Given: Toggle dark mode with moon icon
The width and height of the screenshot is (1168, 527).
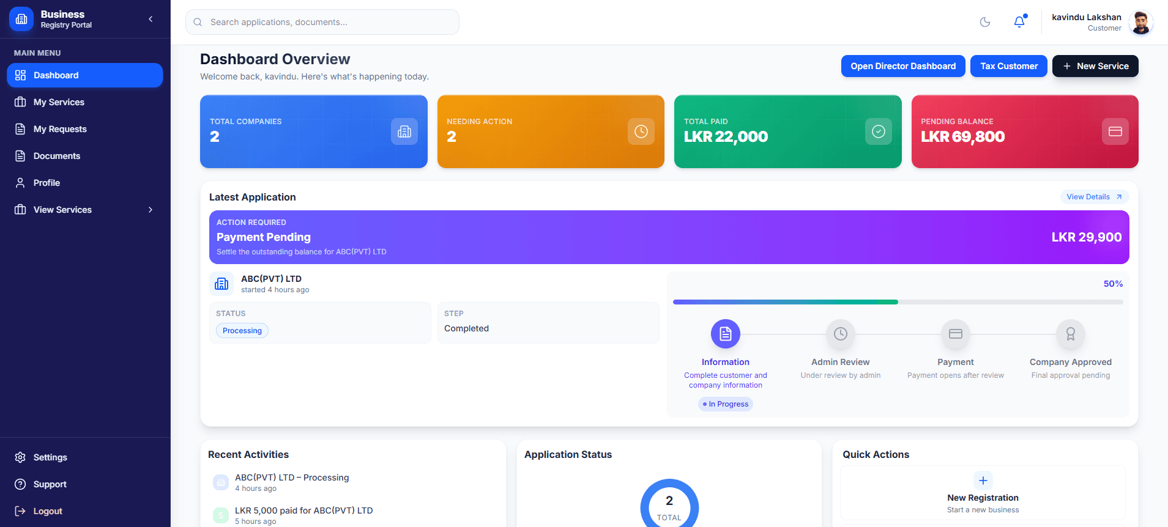Looking at the screenshot, I should [985, 22].
